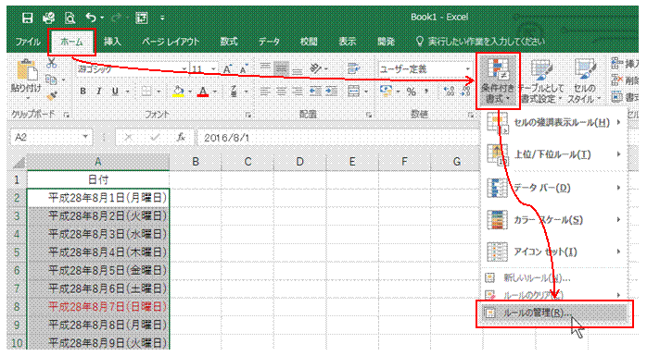Click the Cut scissors icon

click(x=51, y=64)
